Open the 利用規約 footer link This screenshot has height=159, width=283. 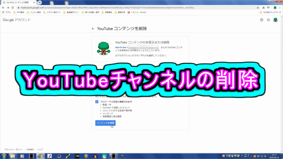point(30,150)
